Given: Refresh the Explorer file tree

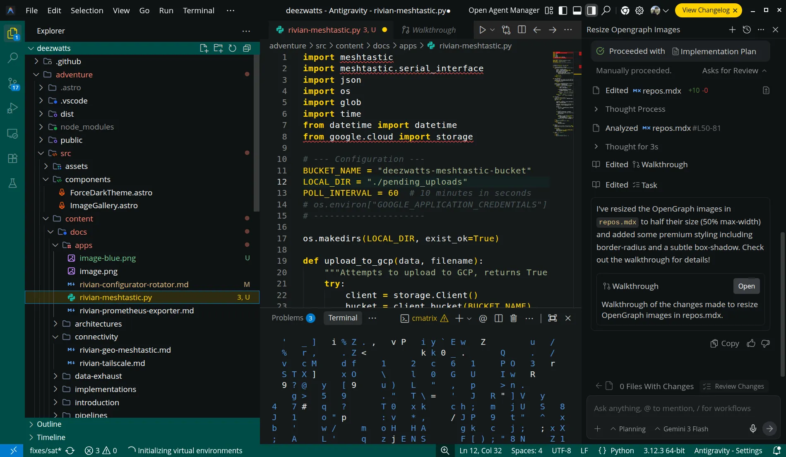Looking at the screenshot, I should [232, 48].
